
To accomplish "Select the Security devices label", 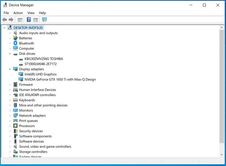I will tap(31, 131).
